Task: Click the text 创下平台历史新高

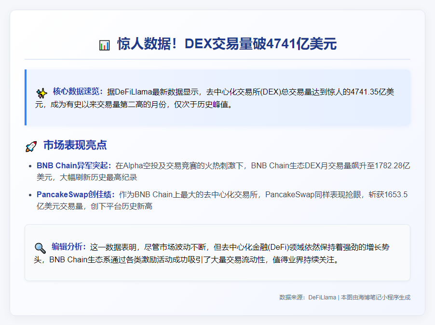Action: pyautogui.click(x=122, y=206)
